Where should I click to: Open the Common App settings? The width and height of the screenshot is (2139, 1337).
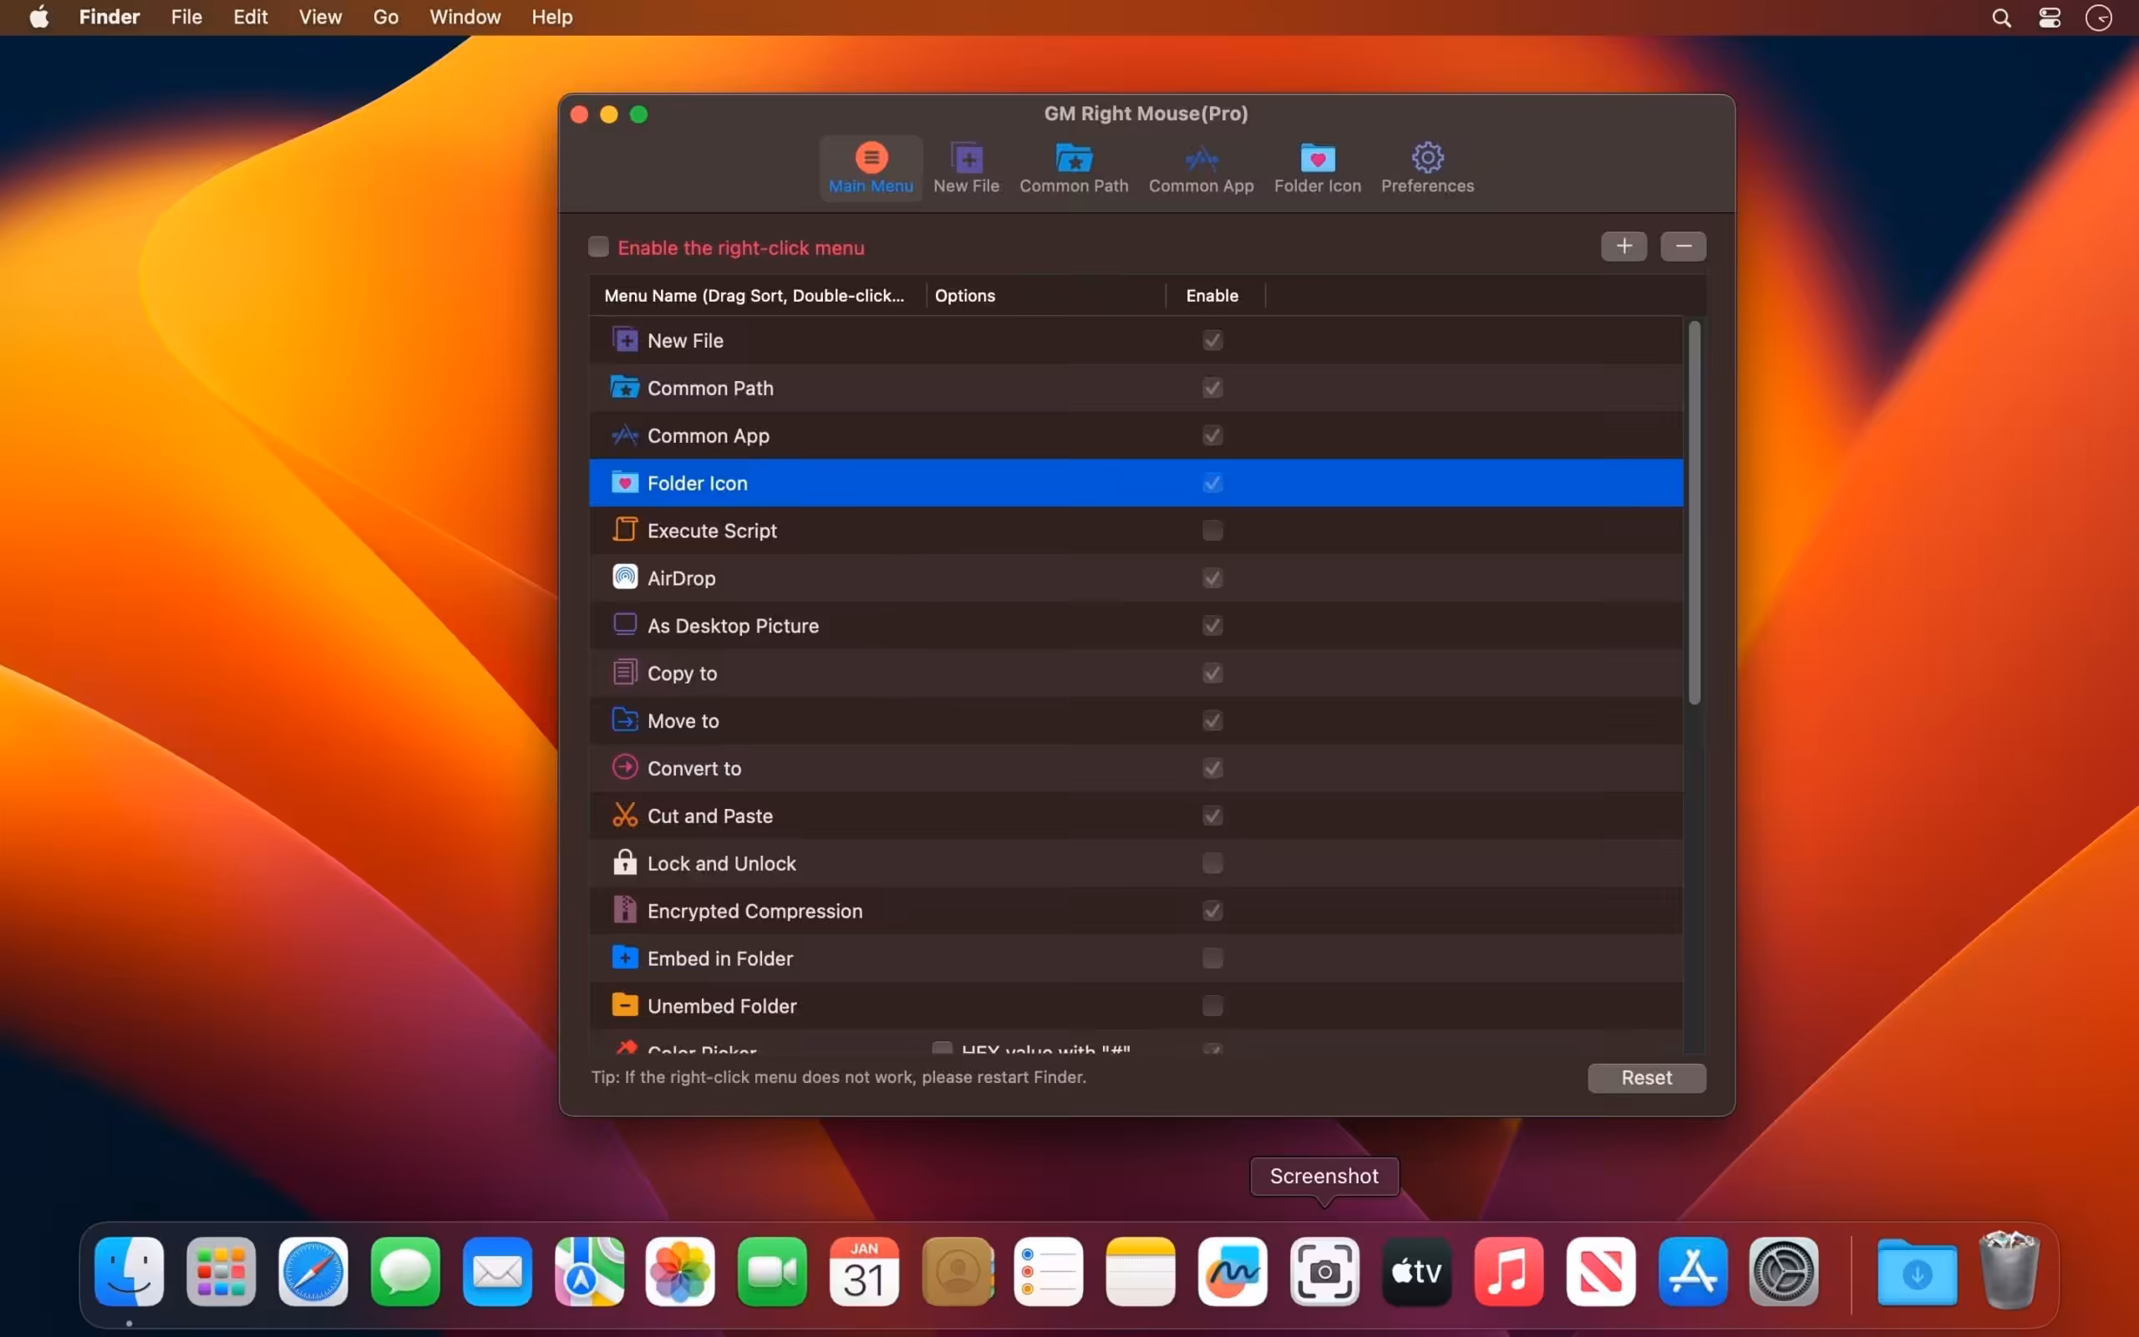pos(1201,168)
